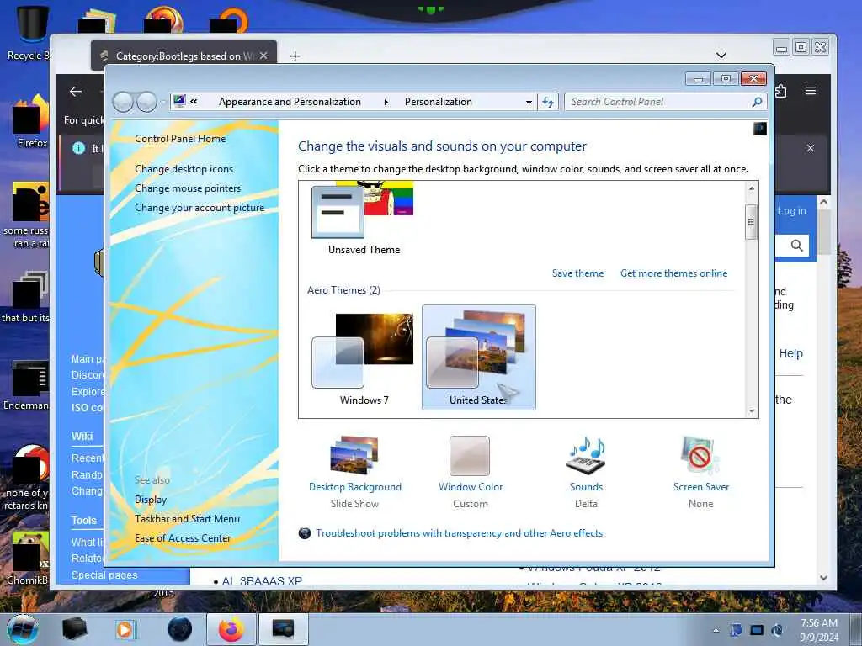Viewport: 862px width, 646px height.
Task: Expand the arrow after Appearance and Personalization
Action: (386, 102)
